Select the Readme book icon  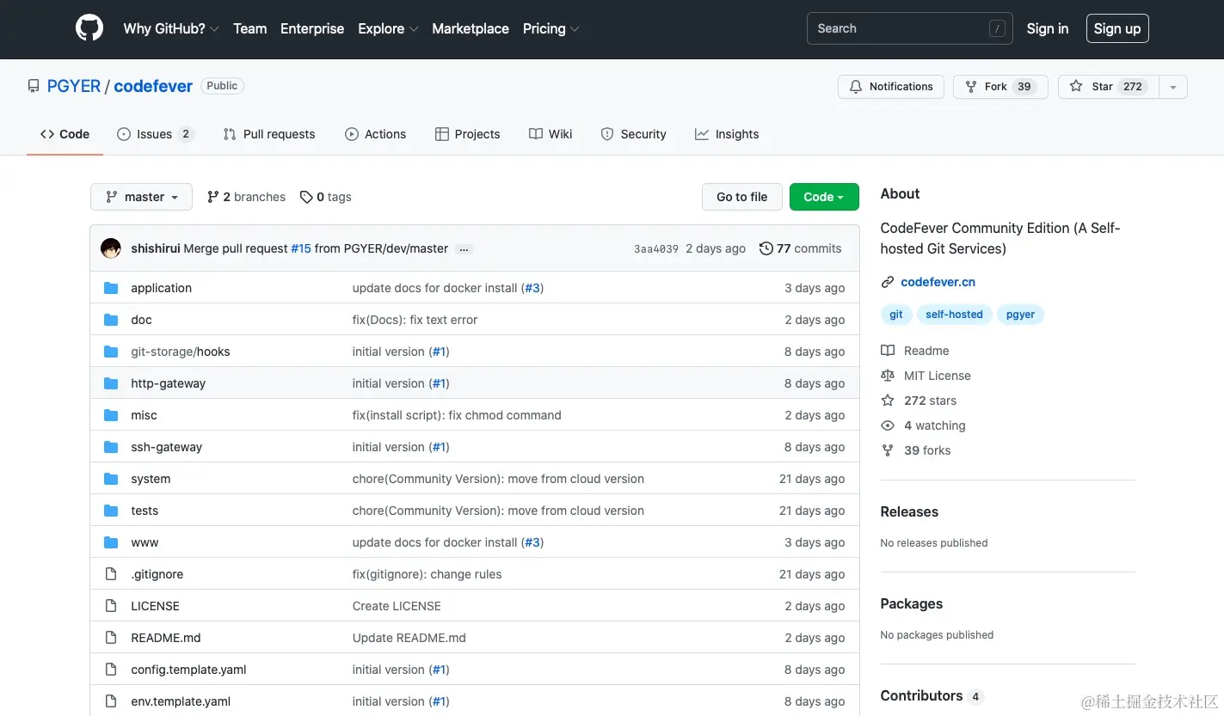[x=888, y=351]
